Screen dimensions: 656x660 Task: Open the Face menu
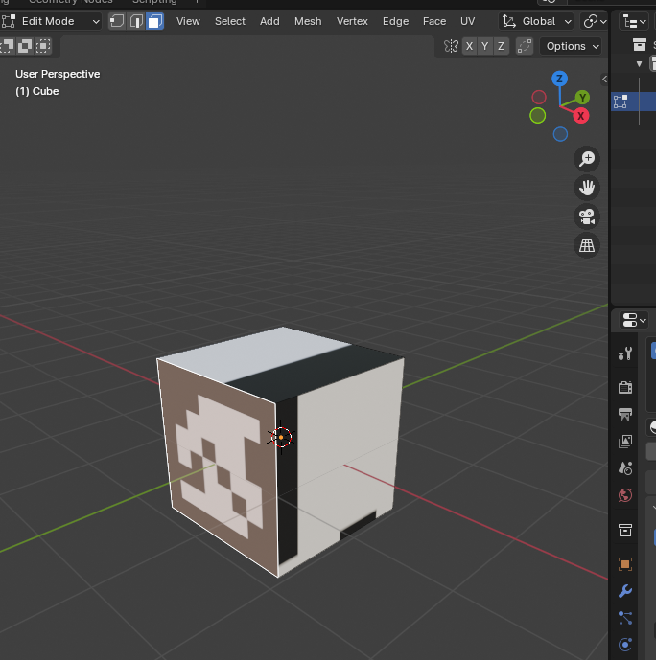coord(434,21)
